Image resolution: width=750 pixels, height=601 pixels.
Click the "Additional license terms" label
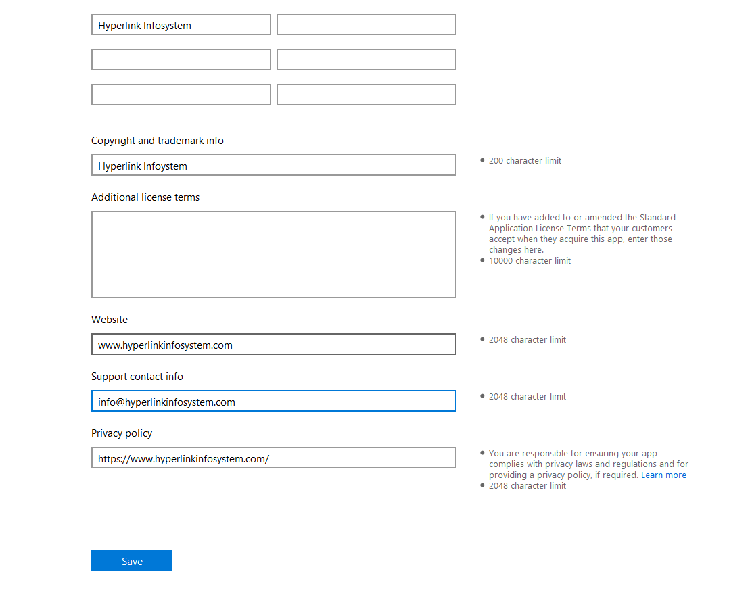(145, 197)
